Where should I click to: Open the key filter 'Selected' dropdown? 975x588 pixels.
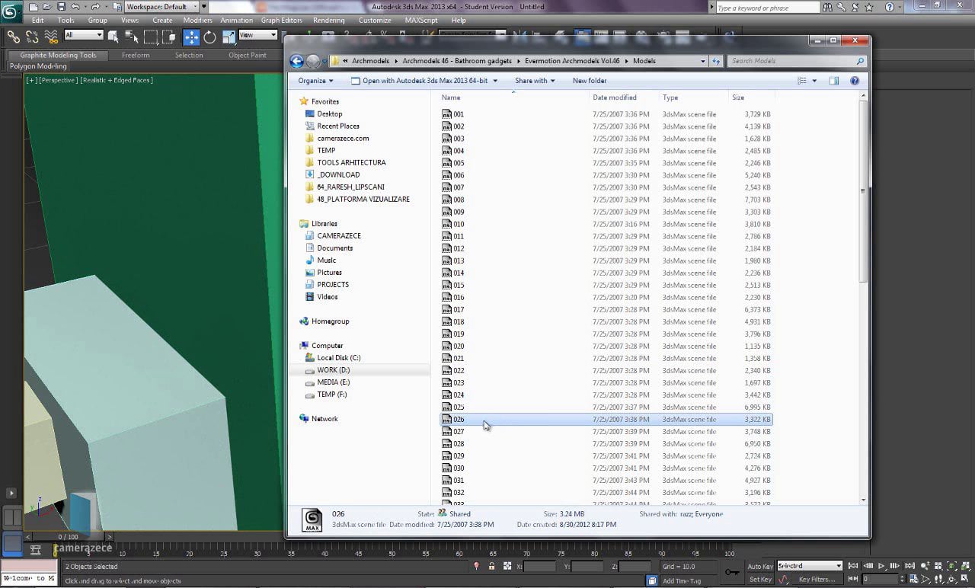point(809,566)
